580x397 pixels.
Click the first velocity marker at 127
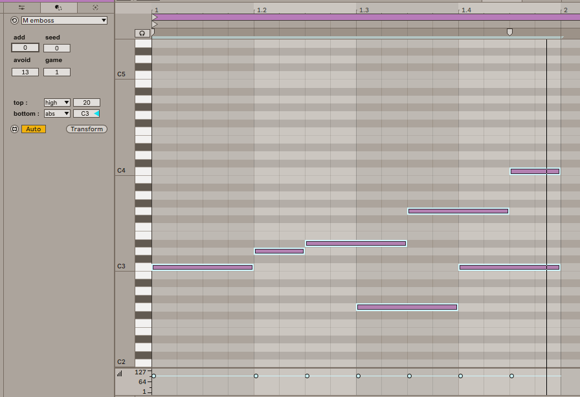pyautogui.click(x=153, y=376)
